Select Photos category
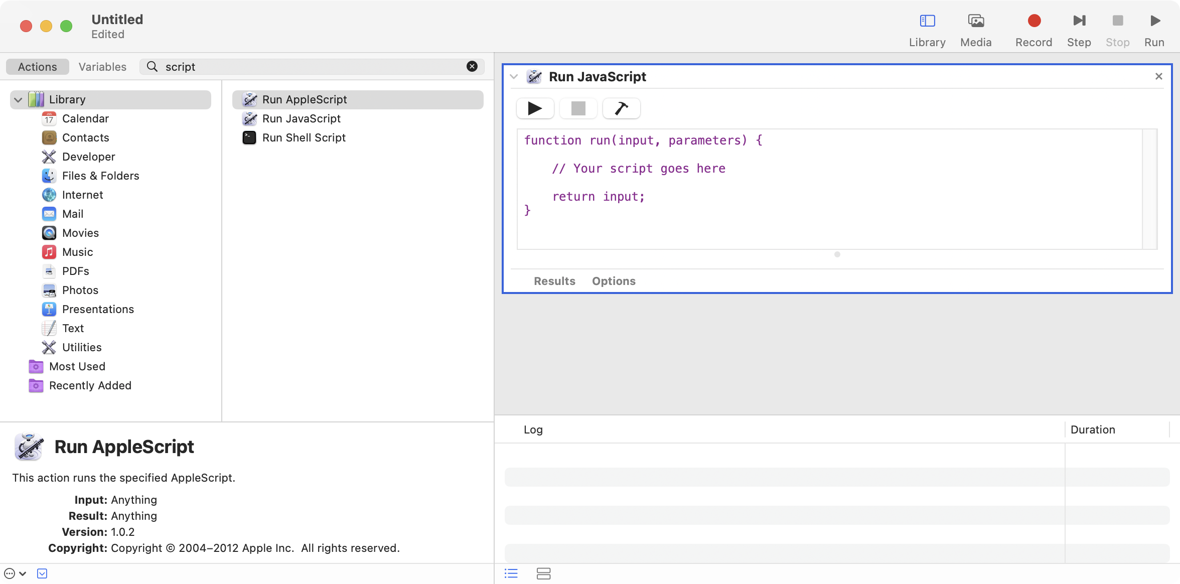This screenshot has height=584, width=1180. click(80, 290)
